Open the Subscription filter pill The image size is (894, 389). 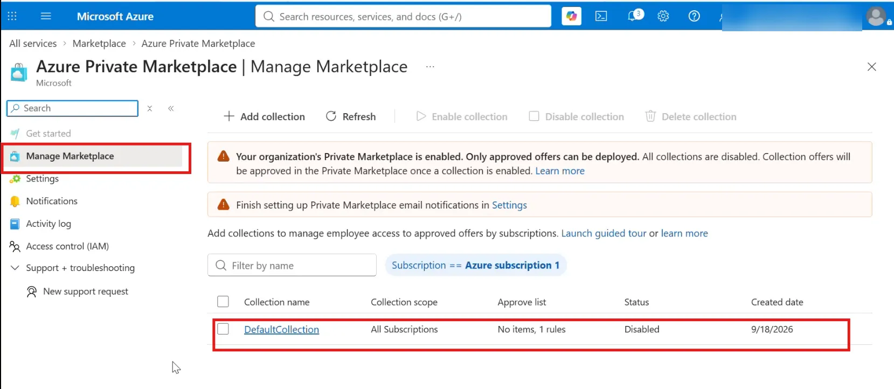click(x=475, y=265)
